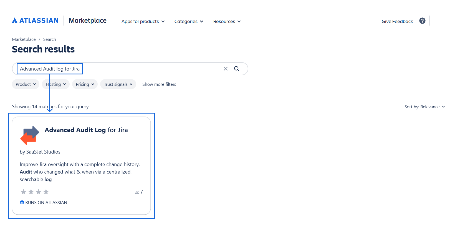Go to Marketplace breadcrumb link

[x=24, y=39]
